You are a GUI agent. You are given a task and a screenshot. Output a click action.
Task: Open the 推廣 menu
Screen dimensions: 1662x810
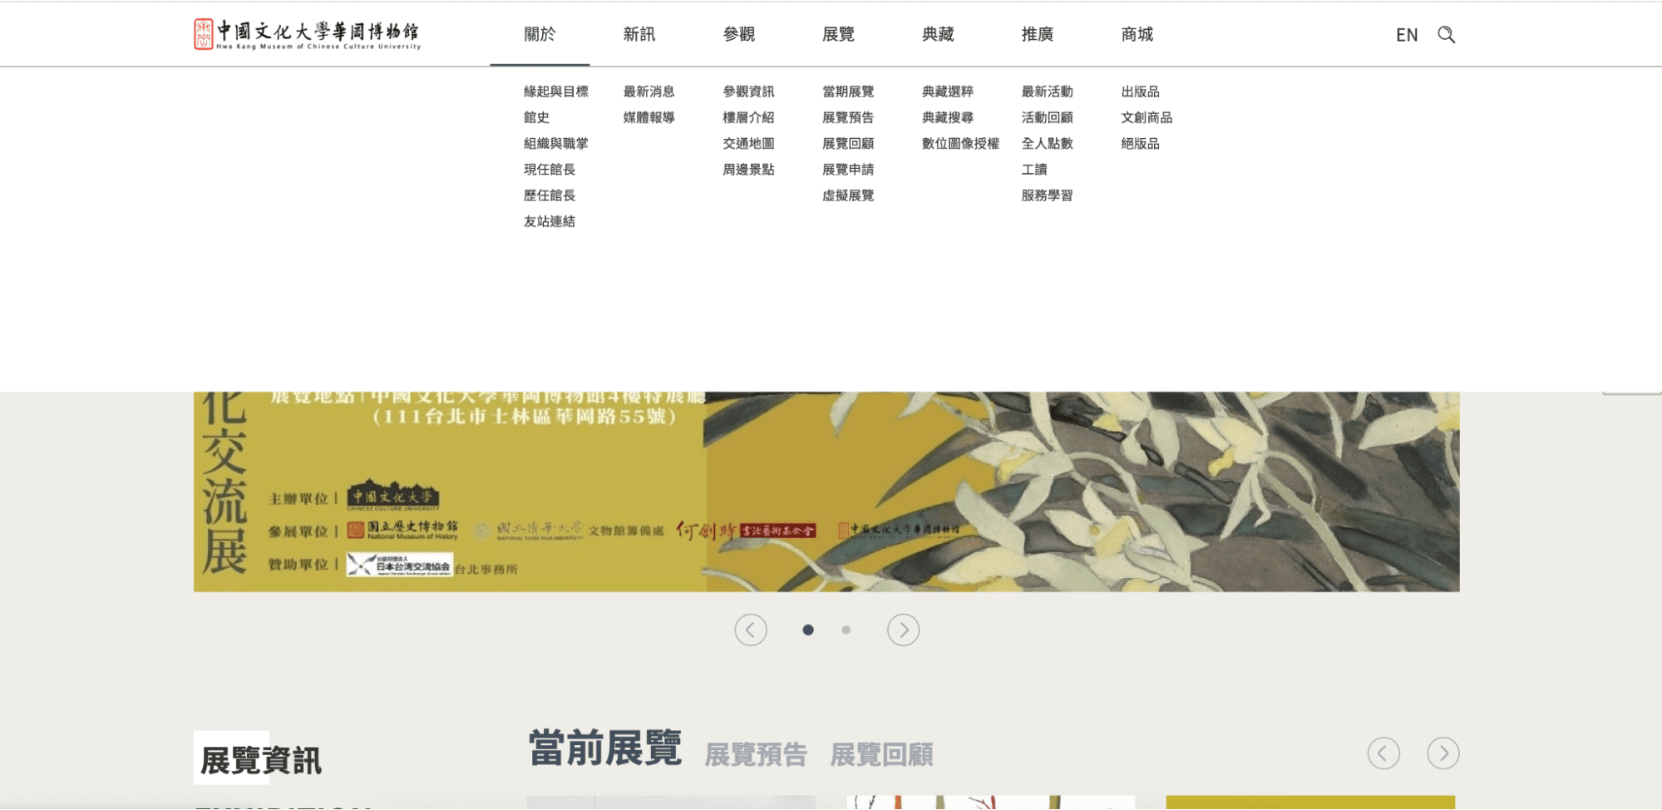tap(1038, 34)
